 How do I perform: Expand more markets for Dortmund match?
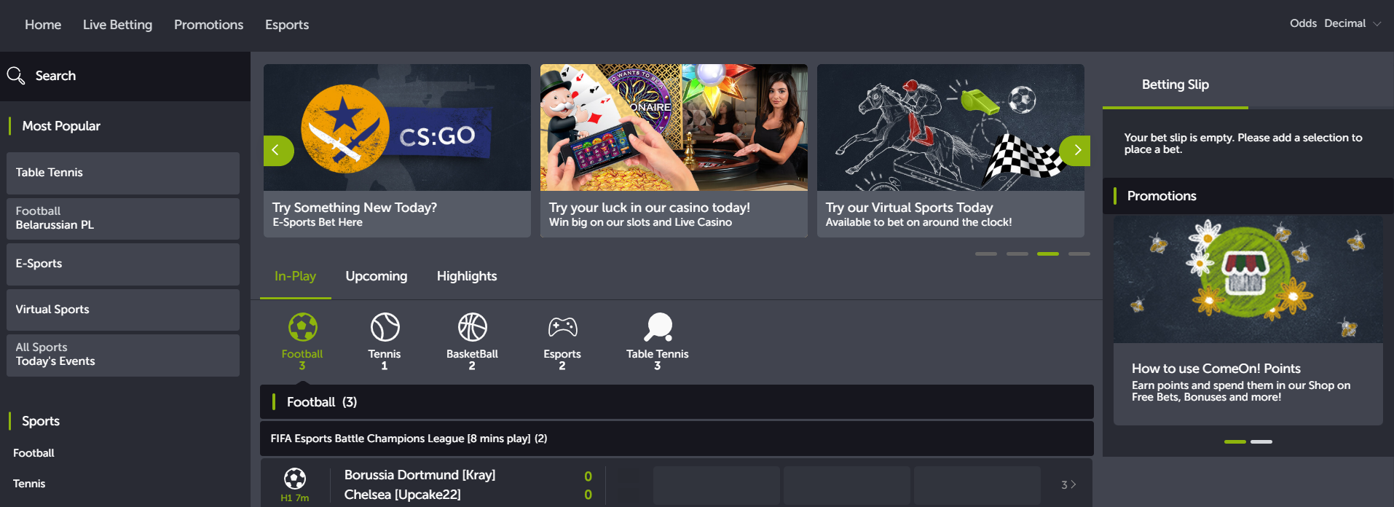(x=1068, y=485)
